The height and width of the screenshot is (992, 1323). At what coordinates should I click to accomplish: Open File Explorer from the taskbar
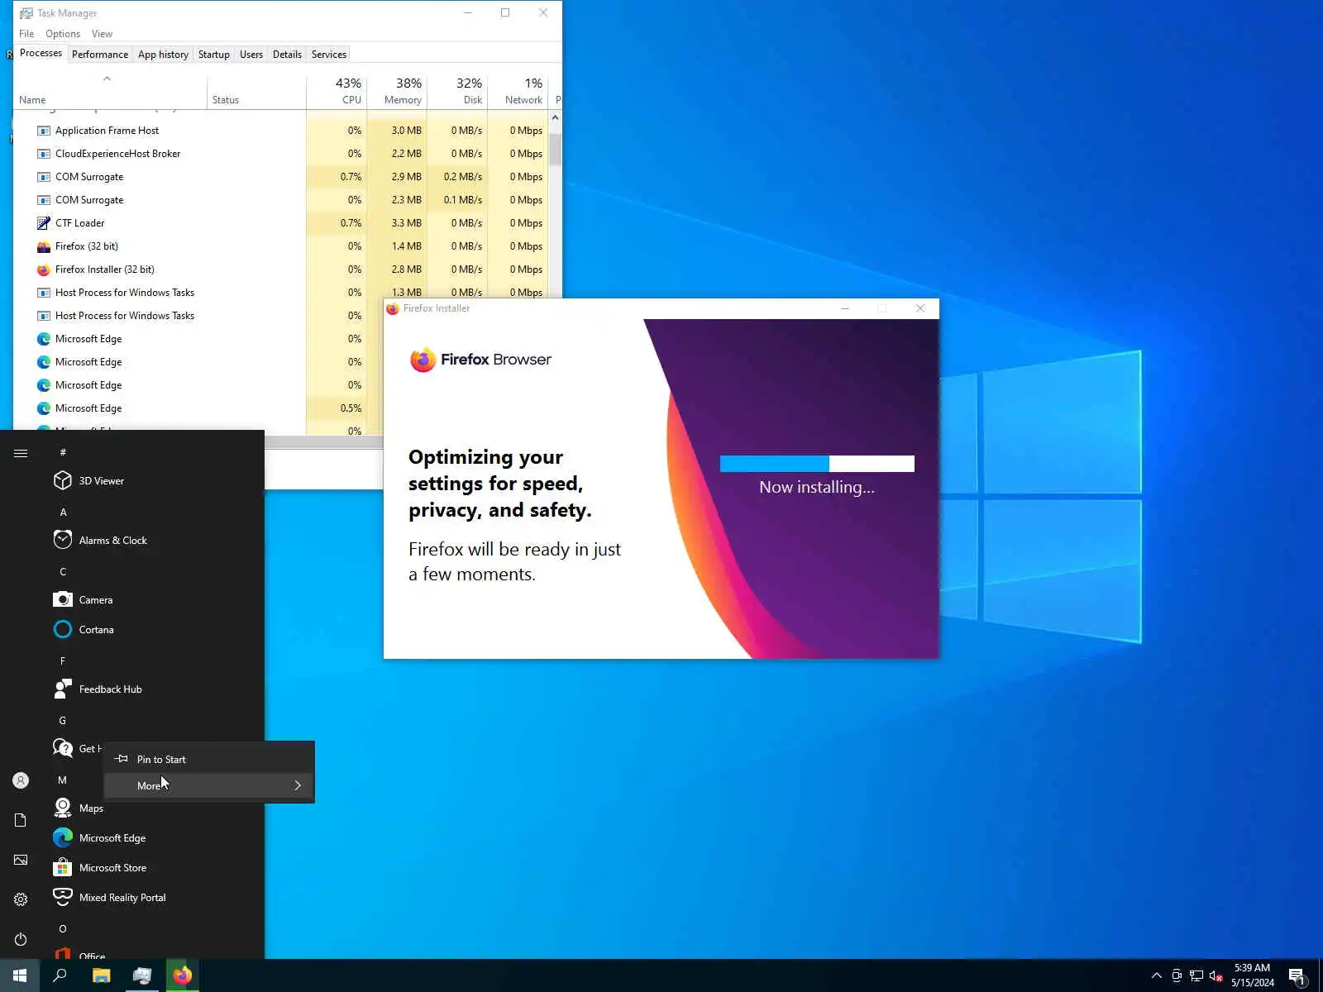[101, 975]
